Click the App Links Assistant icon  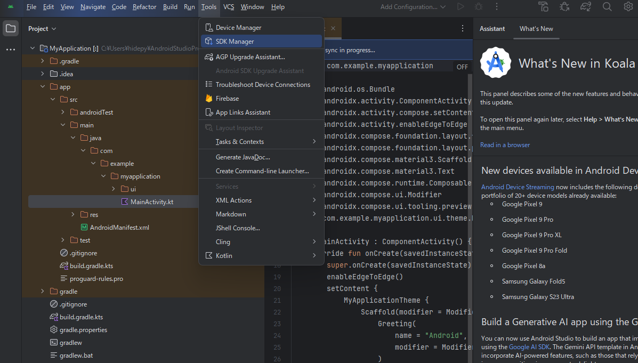(209, 112)
